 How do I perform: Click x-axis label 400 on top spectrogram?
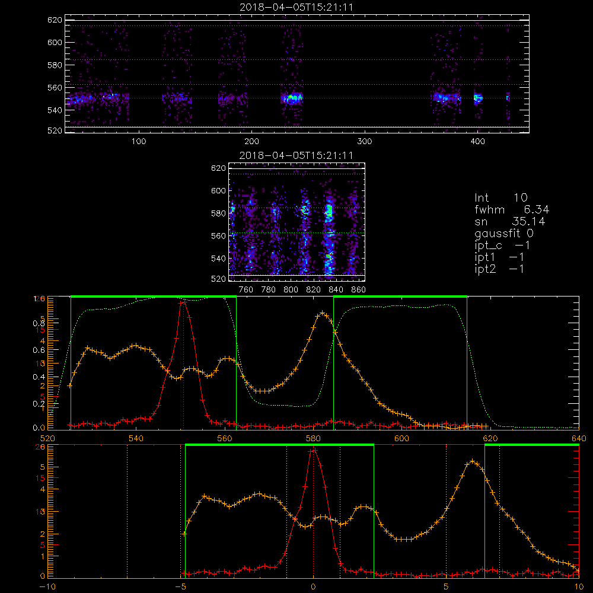click(477, 142)
